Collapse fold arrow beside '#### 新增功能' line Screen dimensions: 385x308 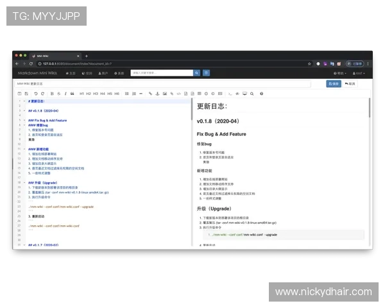coord(24,149)
